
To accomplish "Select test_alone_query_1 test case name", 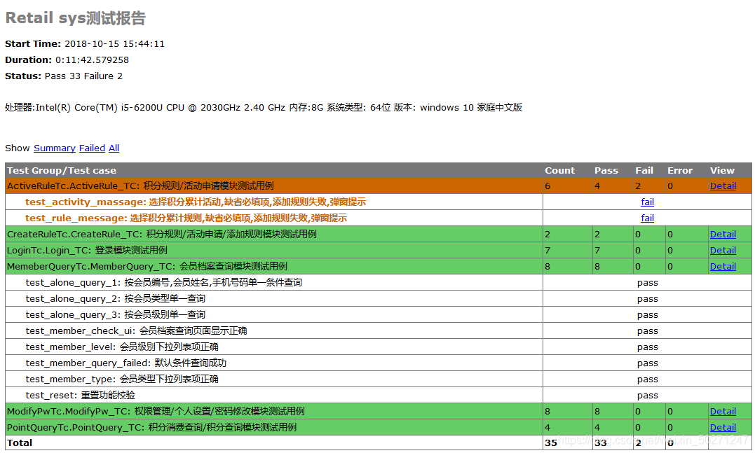I will click(x=164, y=283).
